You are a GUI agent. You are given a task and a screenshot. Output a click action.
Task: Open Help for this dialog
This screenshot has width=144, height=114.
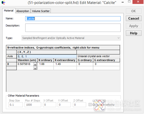pyautogui.click(x=134, y=33)
